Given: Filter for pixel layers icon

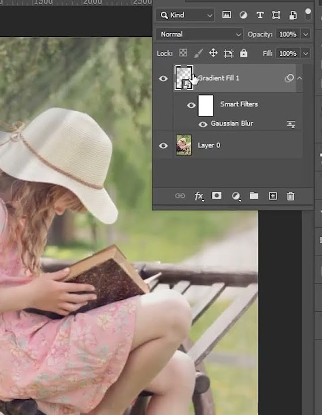Looking at the screenshot, I should point(226,15).
